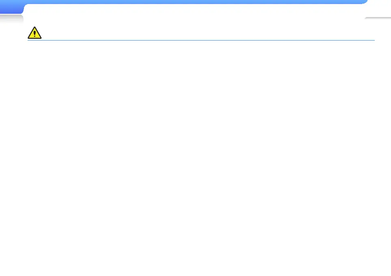This screenshot has height=276, width=391.
Task: Click the blue header bar at top
Action: point(195,2)
